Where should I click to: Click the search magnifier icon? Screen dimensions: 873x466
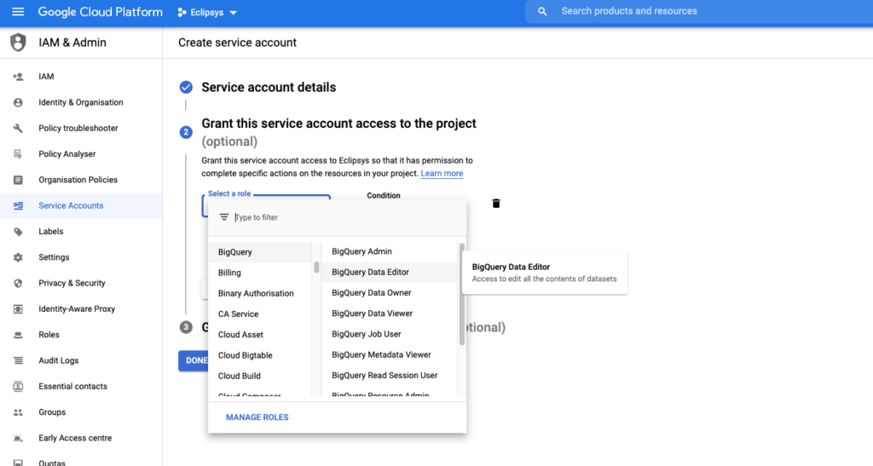pyautogui.click(x=542, y=12)
